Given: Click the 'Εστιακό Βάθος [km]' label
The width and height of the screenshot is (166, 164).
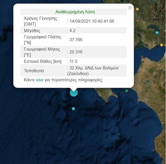Looking at the screenshot, I should point(43,61).
